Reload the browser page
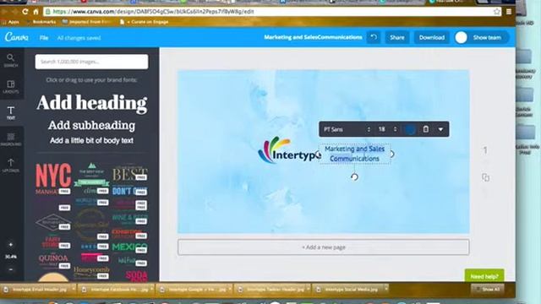The height and width of the screenshot is (304, 541). click(25, 11)
